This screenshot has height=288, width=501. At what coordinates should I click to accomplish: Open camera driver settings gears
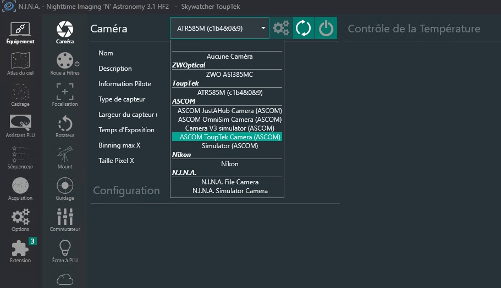(x=281, y=28)
